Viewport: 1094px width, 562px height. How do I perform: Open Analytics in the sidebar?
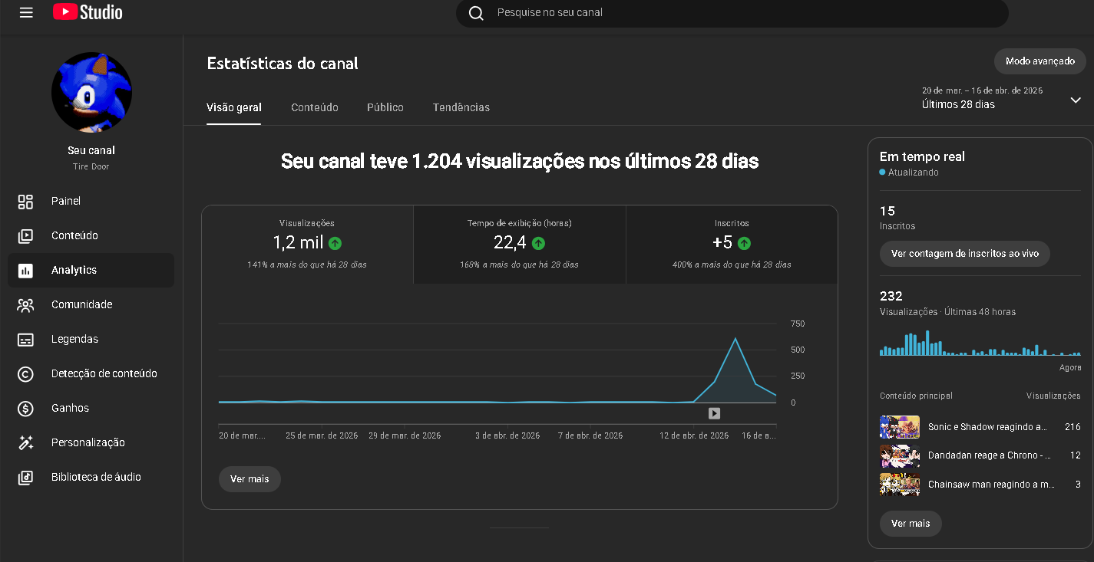point(91,270)
